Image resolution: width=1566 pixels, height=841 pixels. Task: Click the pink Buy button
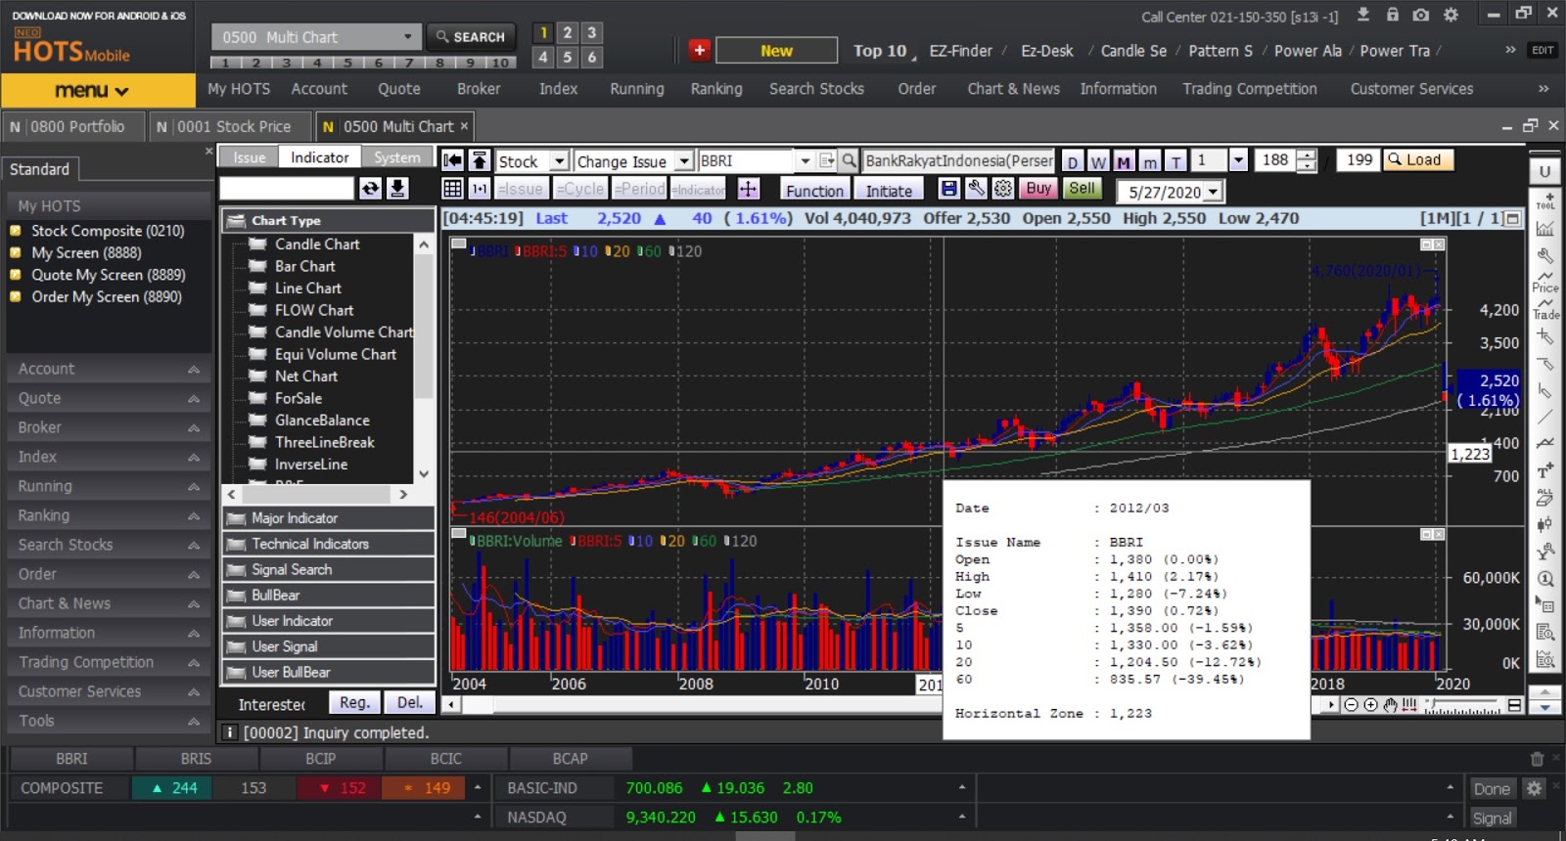coord(1038,189)
